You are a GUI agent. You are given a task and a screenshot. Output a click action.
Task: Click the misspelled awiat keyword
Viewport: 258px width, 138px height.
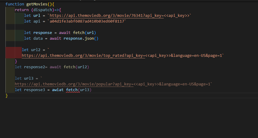tap(58, 90)
